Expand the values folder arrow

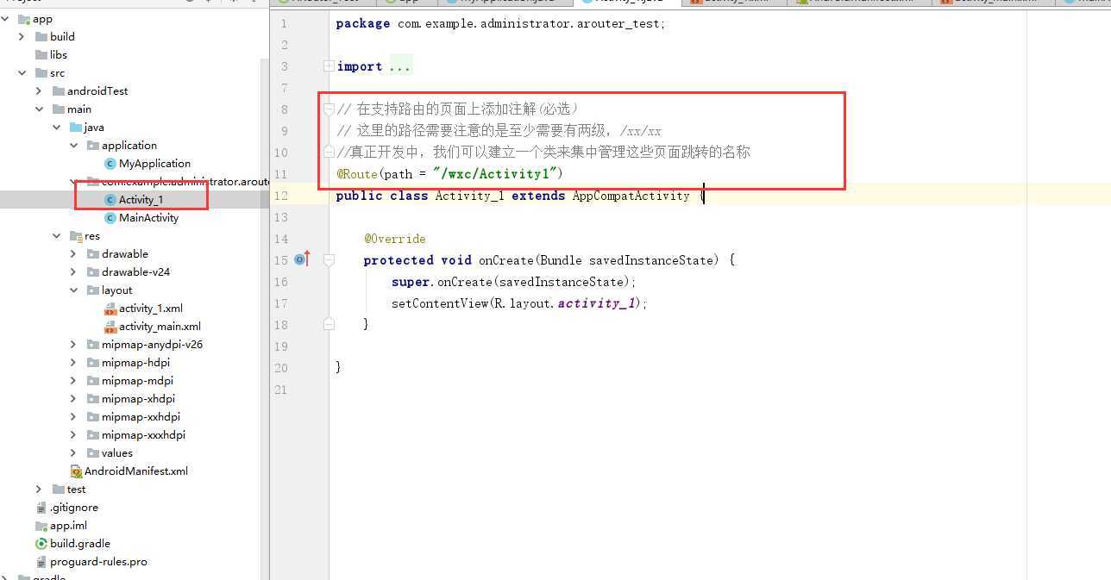pyautogui.click(x=73, y=453)
